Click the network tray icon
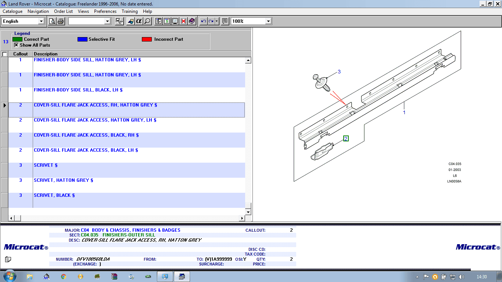This screenshot has height=282, width=502. pos(453,277)
